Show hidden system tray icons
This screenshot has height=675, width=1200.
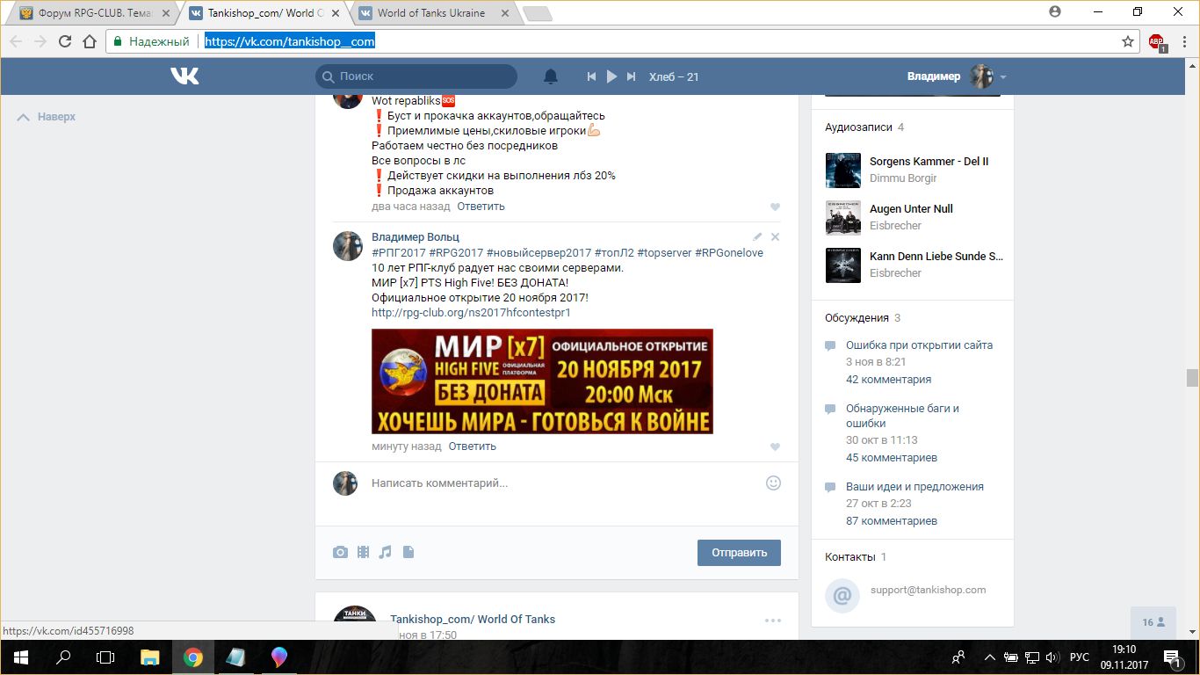tap(990, 657)
